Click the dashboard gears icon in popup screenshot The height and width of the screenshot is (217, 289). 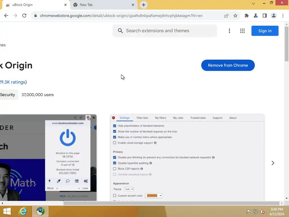click(86, 181)
